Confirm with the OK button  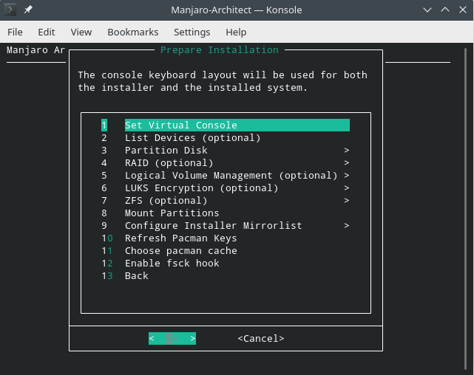[x=172, y=339]
